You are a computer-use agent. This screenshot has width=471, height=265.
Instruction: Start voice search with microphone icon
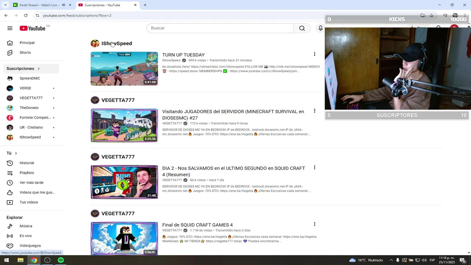click(321, 28)
